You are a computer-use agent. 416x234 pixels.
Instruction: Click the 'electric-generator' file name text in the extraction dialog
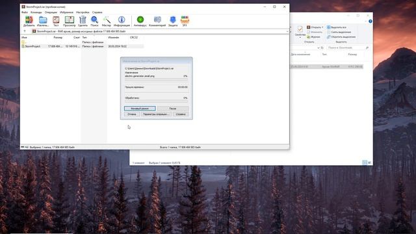coord(140,76)
